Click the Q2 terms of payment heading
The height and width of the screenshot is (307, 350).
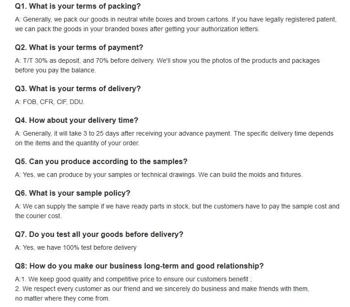79,47
